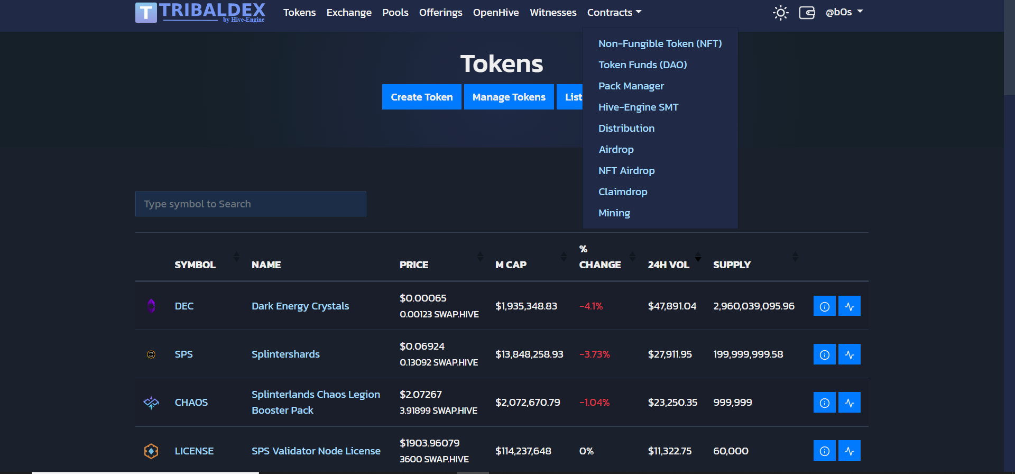Image resolution: width=1015 pixels, height=474 pixels.
Task: Expand the Contracts menu
Action: pos(614,12)
